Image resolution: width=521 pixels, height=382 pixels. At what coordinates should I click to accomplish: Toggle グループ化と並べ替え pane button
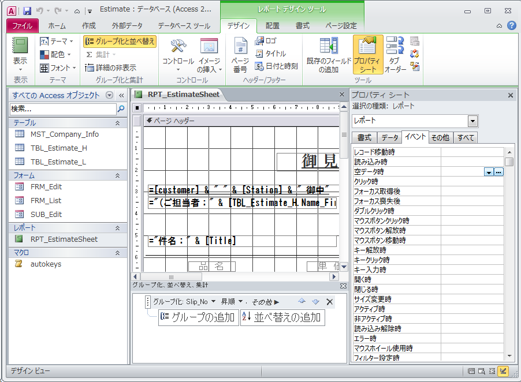coord(120,41)
